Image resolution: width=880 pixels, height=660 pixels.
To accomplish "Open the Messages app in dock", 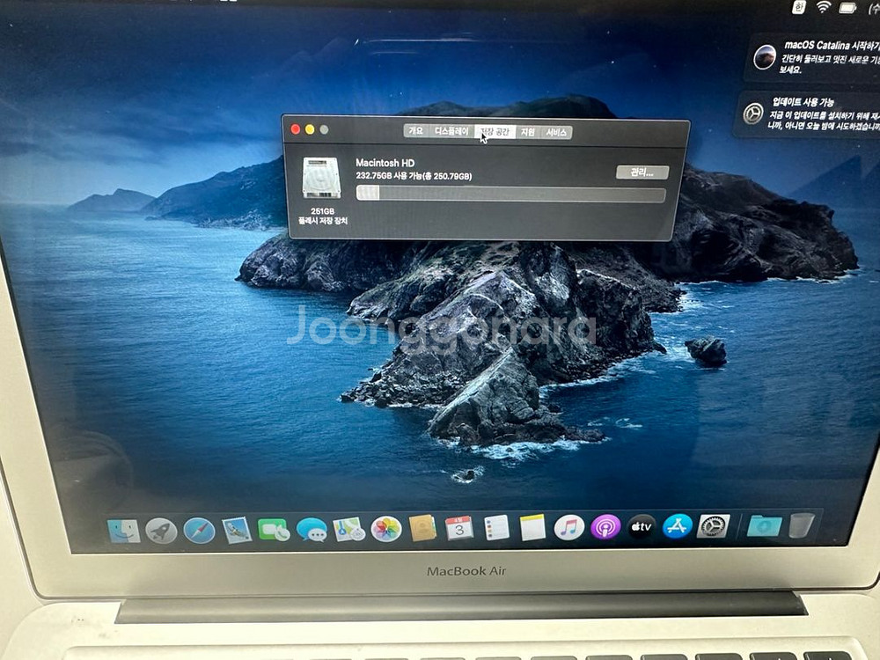I will pyautogui.click(x=312, y=529).
